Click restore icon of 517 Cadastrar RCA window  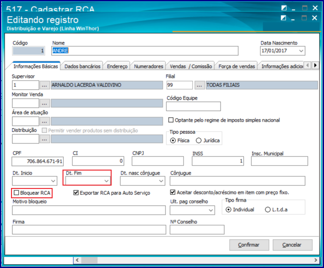click(284, 8)
